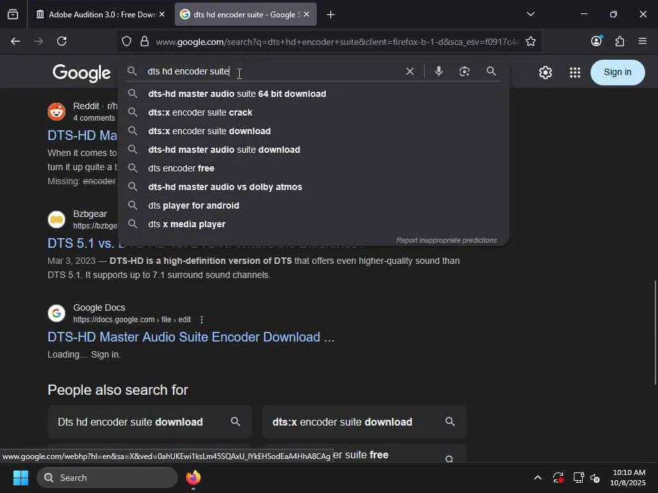The width and height of the screenshot is (658, 493).
Task: Select suggestion dts-hd master audio vs dolby atmos
Action: coord(314,187)
